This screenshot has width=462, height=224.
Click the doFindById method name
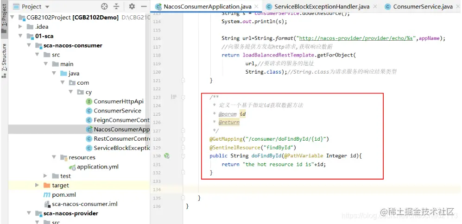click(x=266, y=156)
